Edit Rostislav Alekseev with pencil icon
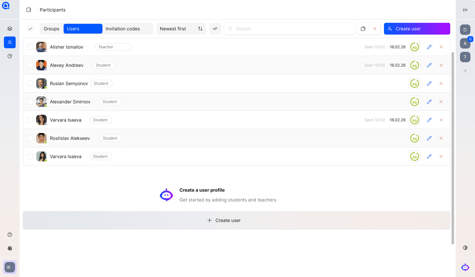 tap(429, 138)
